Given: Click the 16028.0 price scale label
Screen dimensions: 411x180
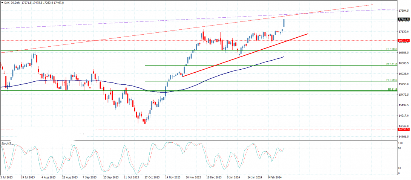Looking at the screenshot, I should [404, 73].
